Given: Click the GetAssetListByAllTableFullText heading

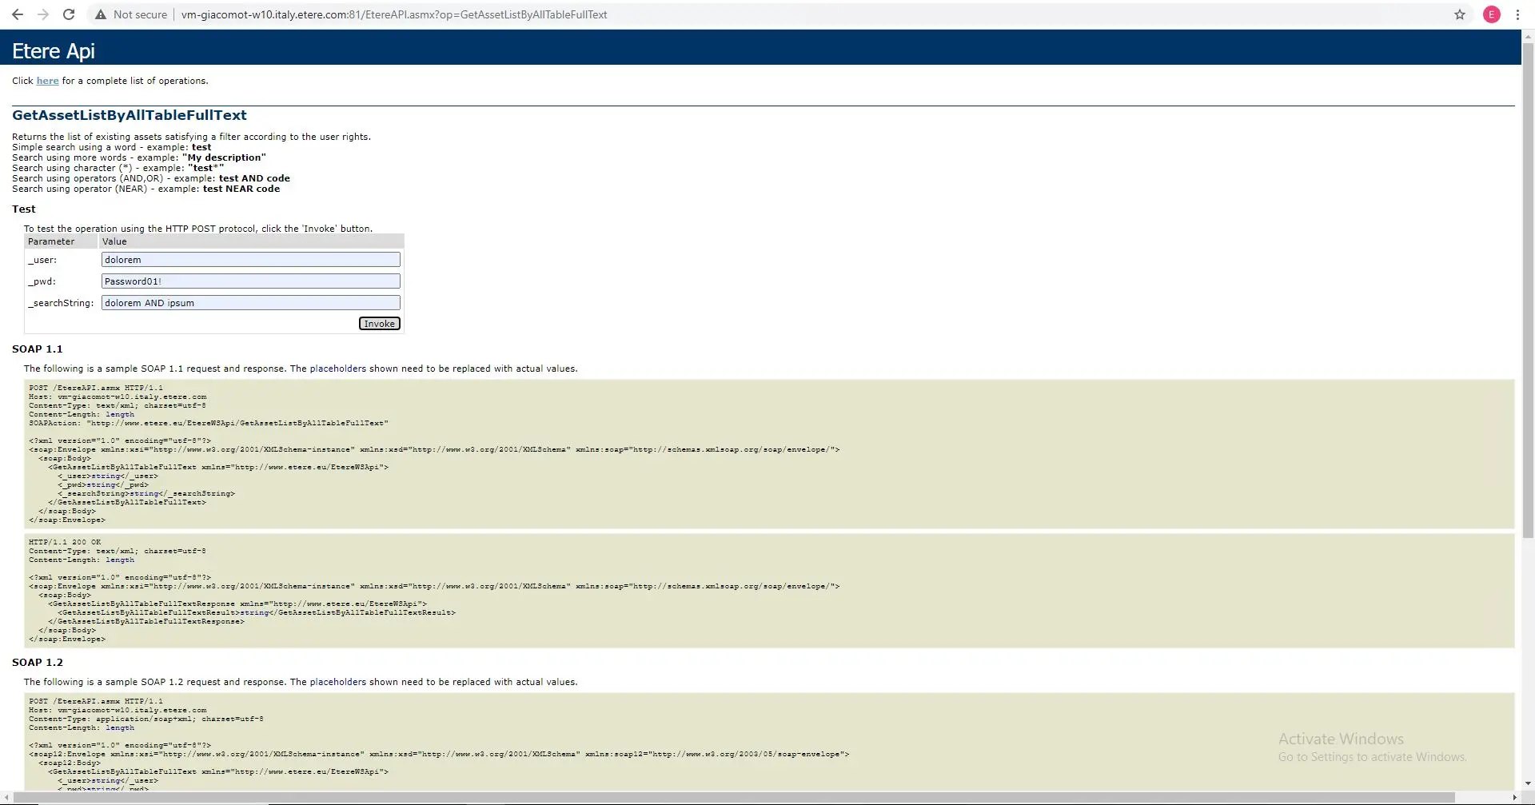Looking at the screenshot, I should pos(129,115).
